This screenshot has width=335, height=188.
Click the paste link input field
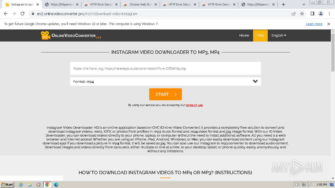click(165, 68)
